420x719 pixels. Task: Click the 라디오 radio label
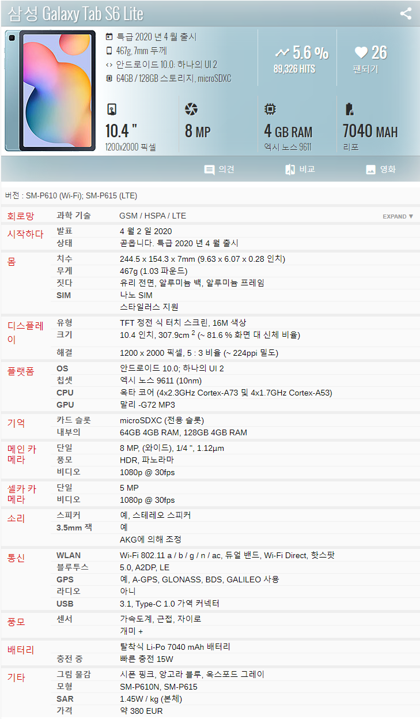pos(69,592)
